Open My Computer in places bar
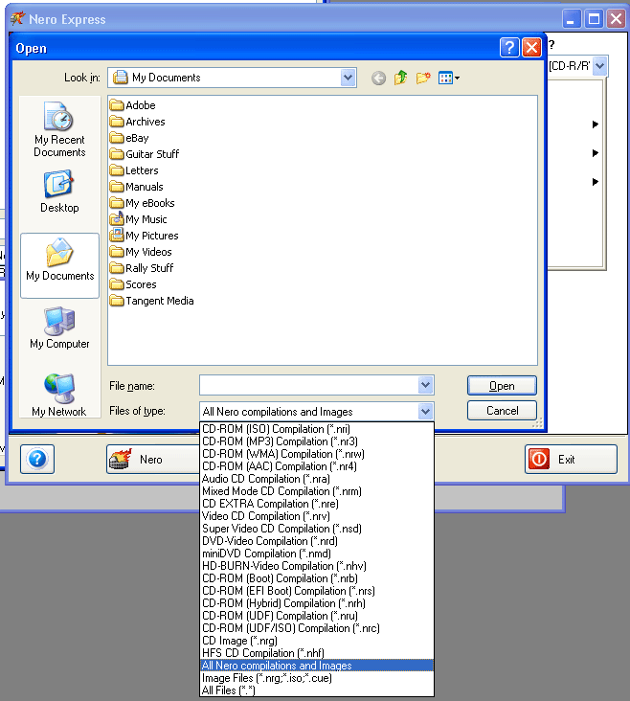This screenshot has height=701, width=630. coord(59,328)
